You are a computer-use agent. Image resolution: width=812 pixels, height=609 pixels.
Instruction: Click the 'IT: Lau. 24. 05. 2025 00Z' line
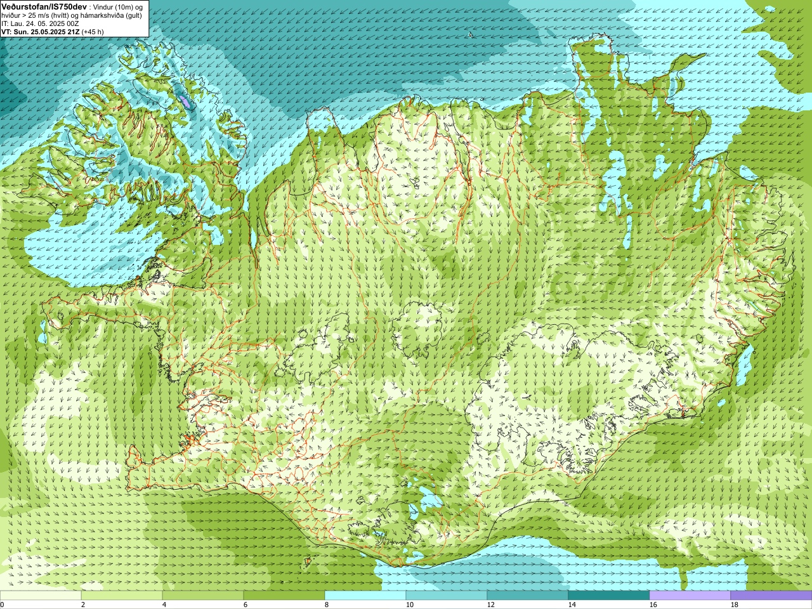40,23
